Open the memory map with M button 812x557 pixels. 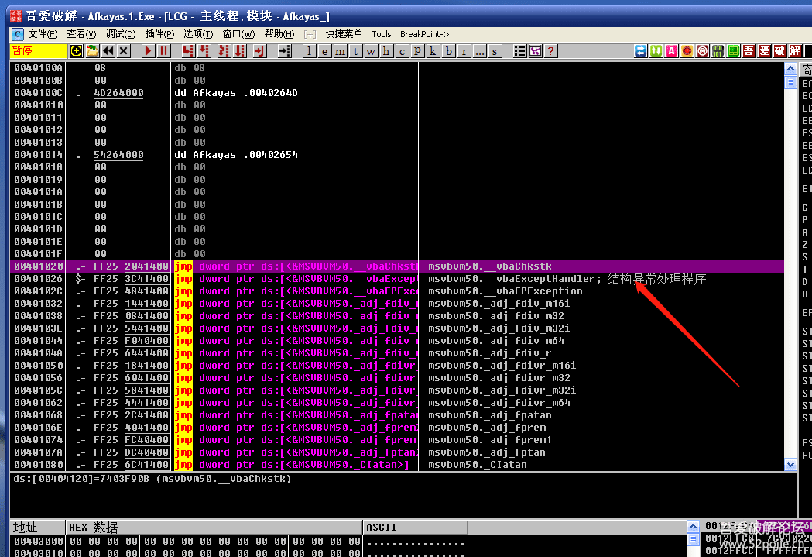click(x=340, y=51)
